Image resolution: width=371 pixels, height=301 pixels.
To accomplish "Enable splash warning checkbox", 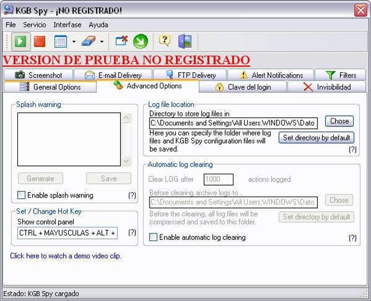I will coord(21,195).
